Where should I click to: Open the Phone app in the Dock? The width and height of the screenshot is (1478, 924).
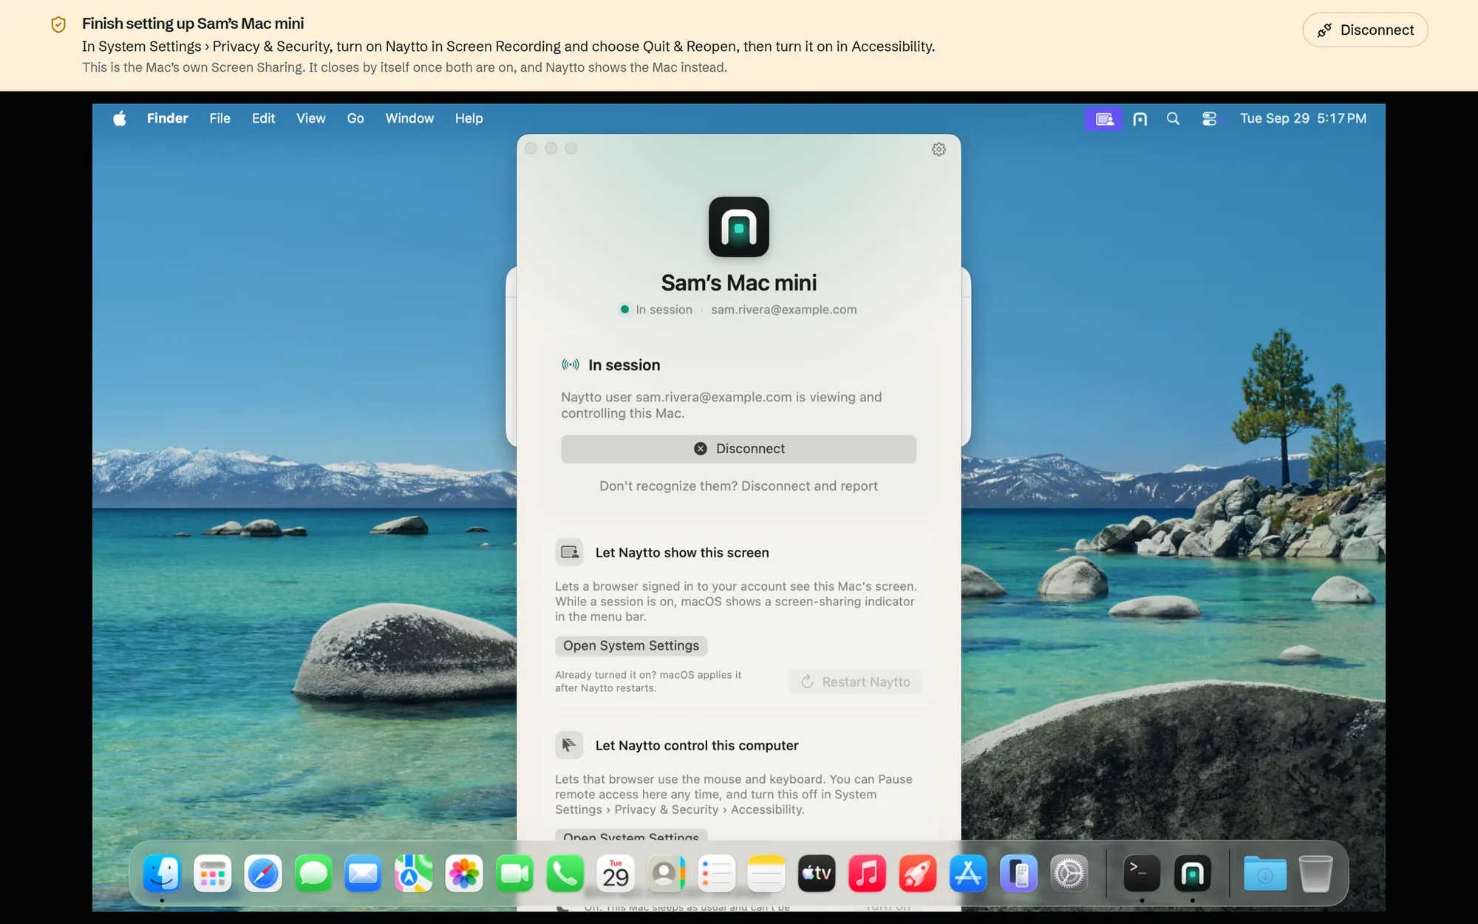565,874
